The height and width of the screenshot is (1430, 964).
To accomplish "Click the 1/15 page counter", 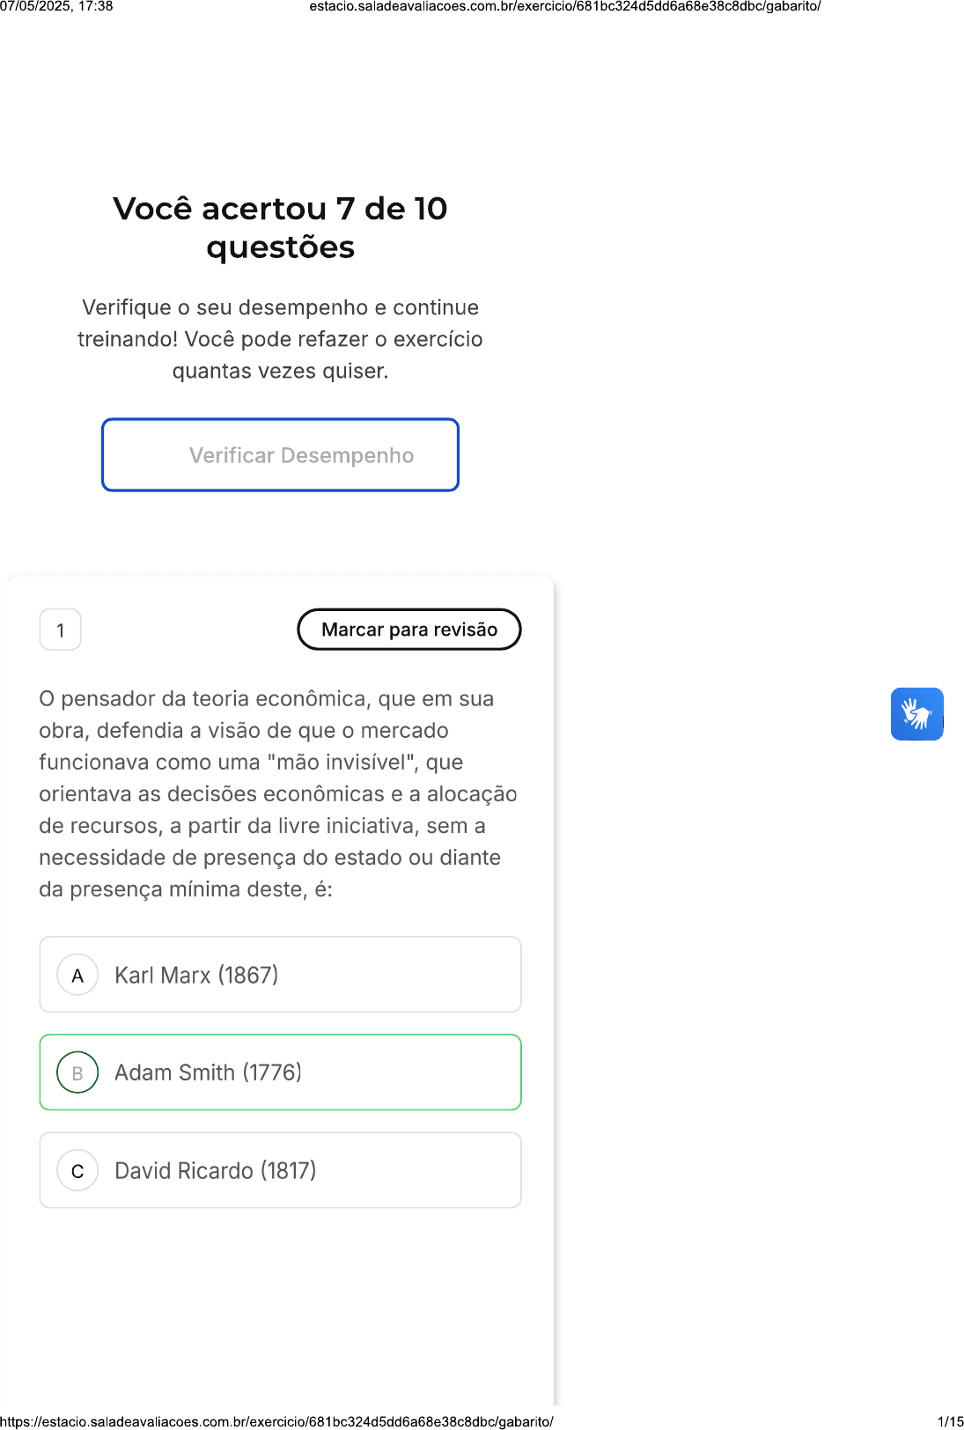I will (950, 1421).
